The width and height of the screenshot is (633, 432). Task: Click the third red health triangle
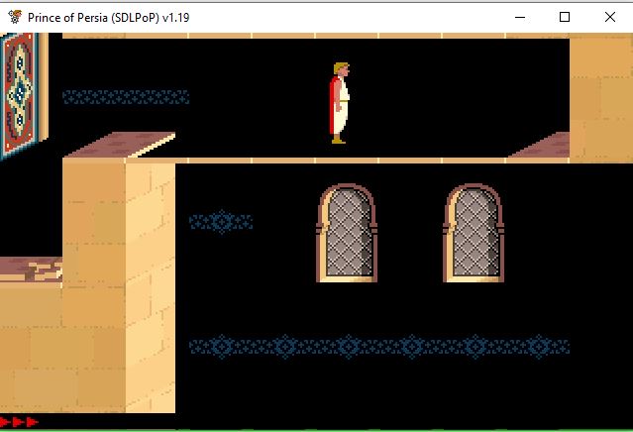click(x=33, y=422)
